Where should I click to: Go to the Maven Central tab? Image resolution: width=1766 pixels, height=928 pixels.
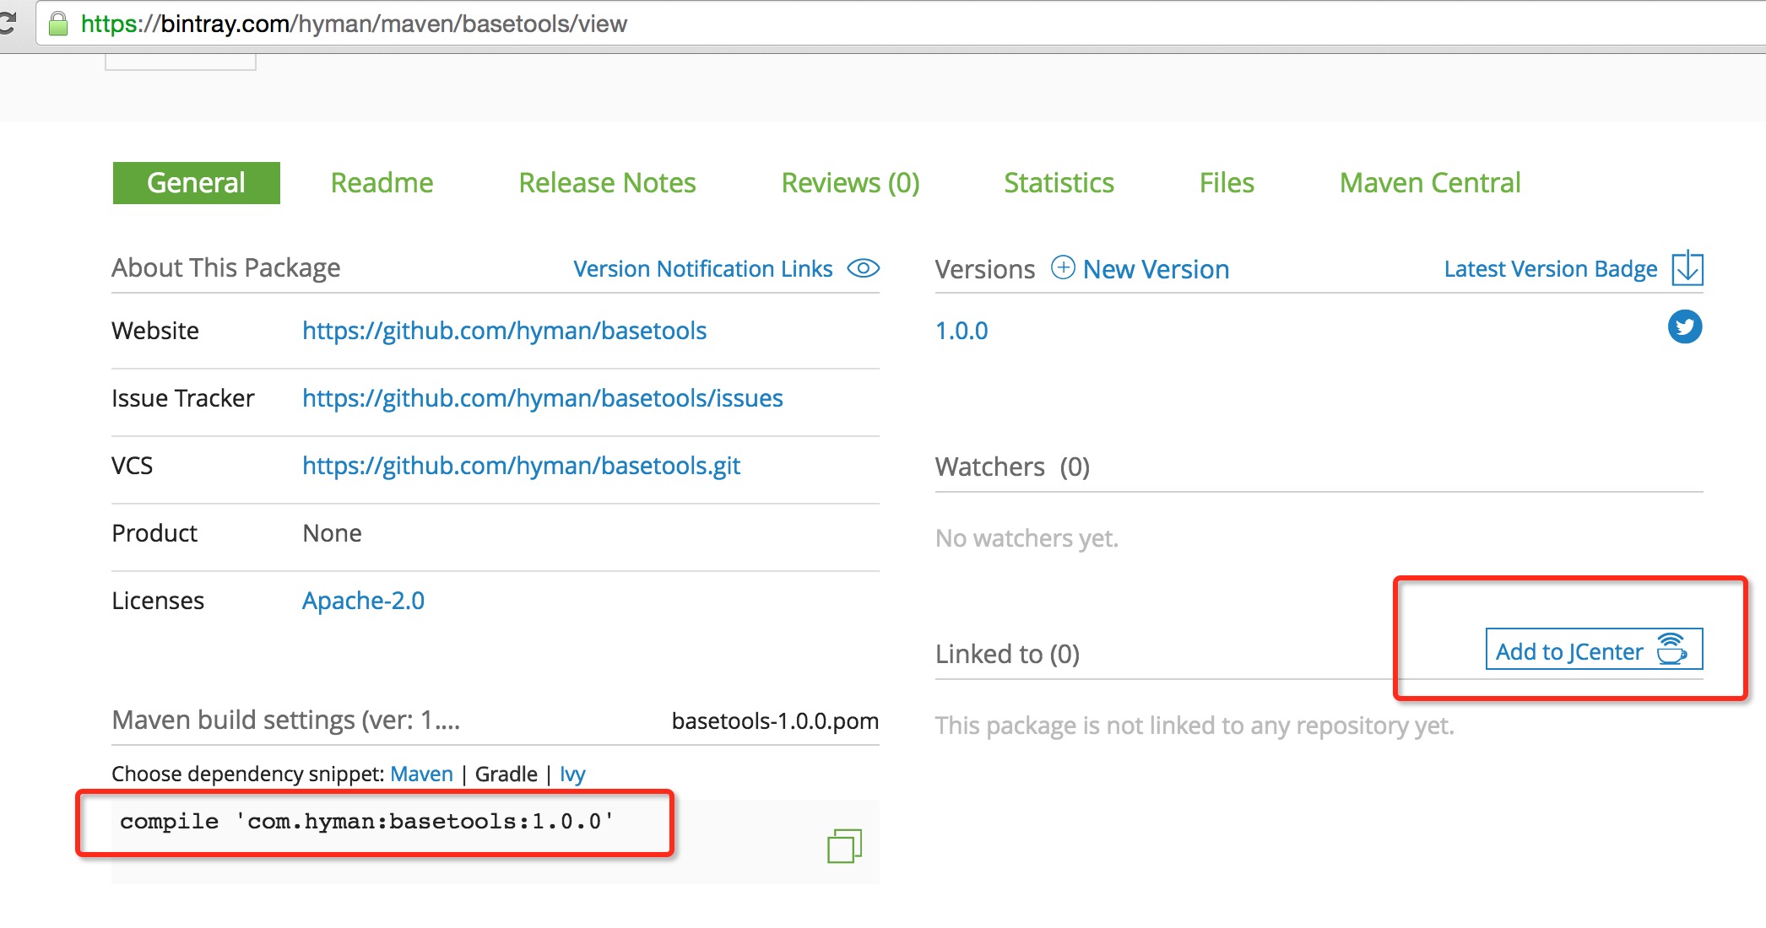[1430, 183]
